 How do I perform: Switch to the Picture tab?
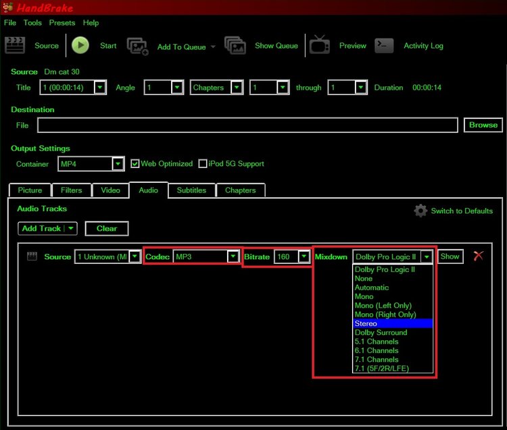[30, 190]
